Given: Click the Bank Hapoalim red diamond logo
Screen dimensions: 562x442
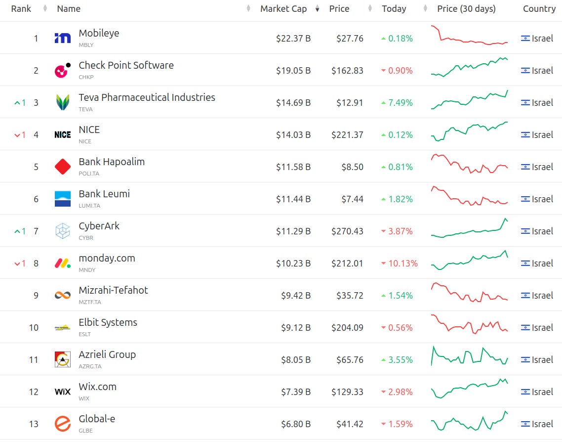Looking at the screenshot, I should [x=62, y=167].
